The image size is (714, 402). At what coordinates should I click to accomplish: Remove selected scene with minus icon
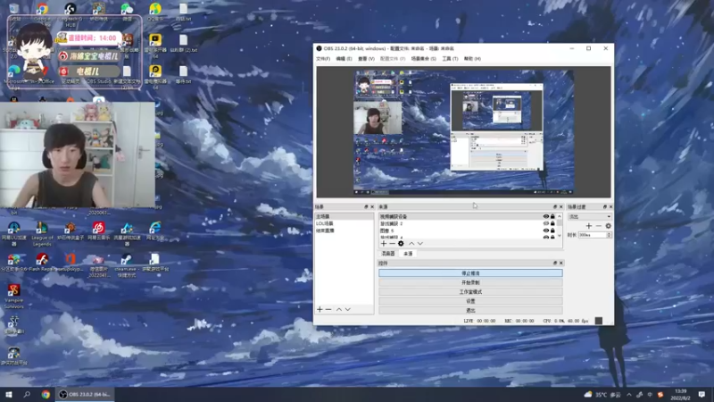click(x=328, y=309)
